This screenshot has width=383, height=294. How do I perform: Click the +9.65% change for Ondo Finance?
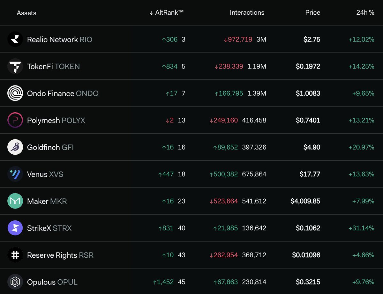tap(363, 93)
